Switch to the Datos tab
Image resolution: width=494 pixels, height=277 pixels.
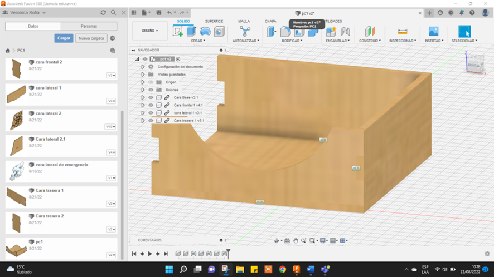tap(33, 26)
